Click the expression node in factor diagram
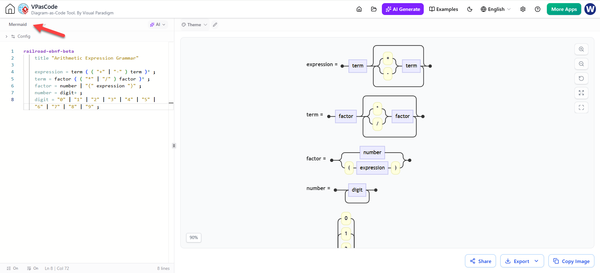Image resolution: width=600 pixels, height=273 pixels. (x=372, y=168)
